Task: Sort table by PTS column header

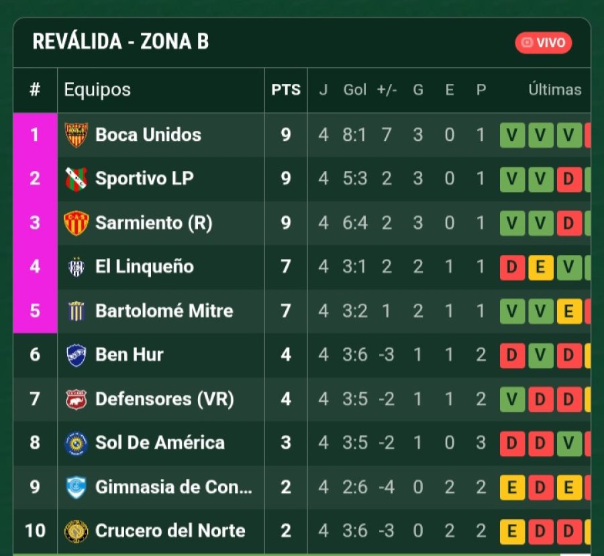Action: click(286, 90)
